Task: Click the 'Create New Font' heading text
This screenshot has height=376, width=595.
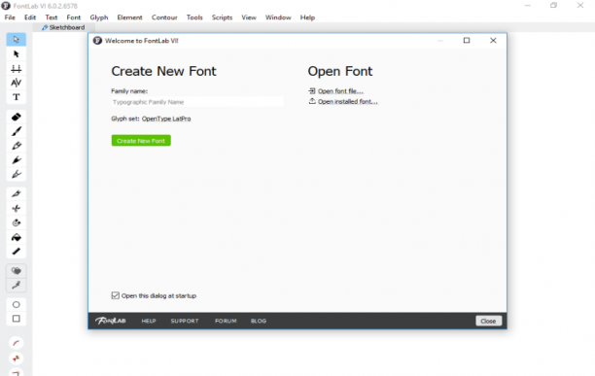Action: [x=163, y=71]
